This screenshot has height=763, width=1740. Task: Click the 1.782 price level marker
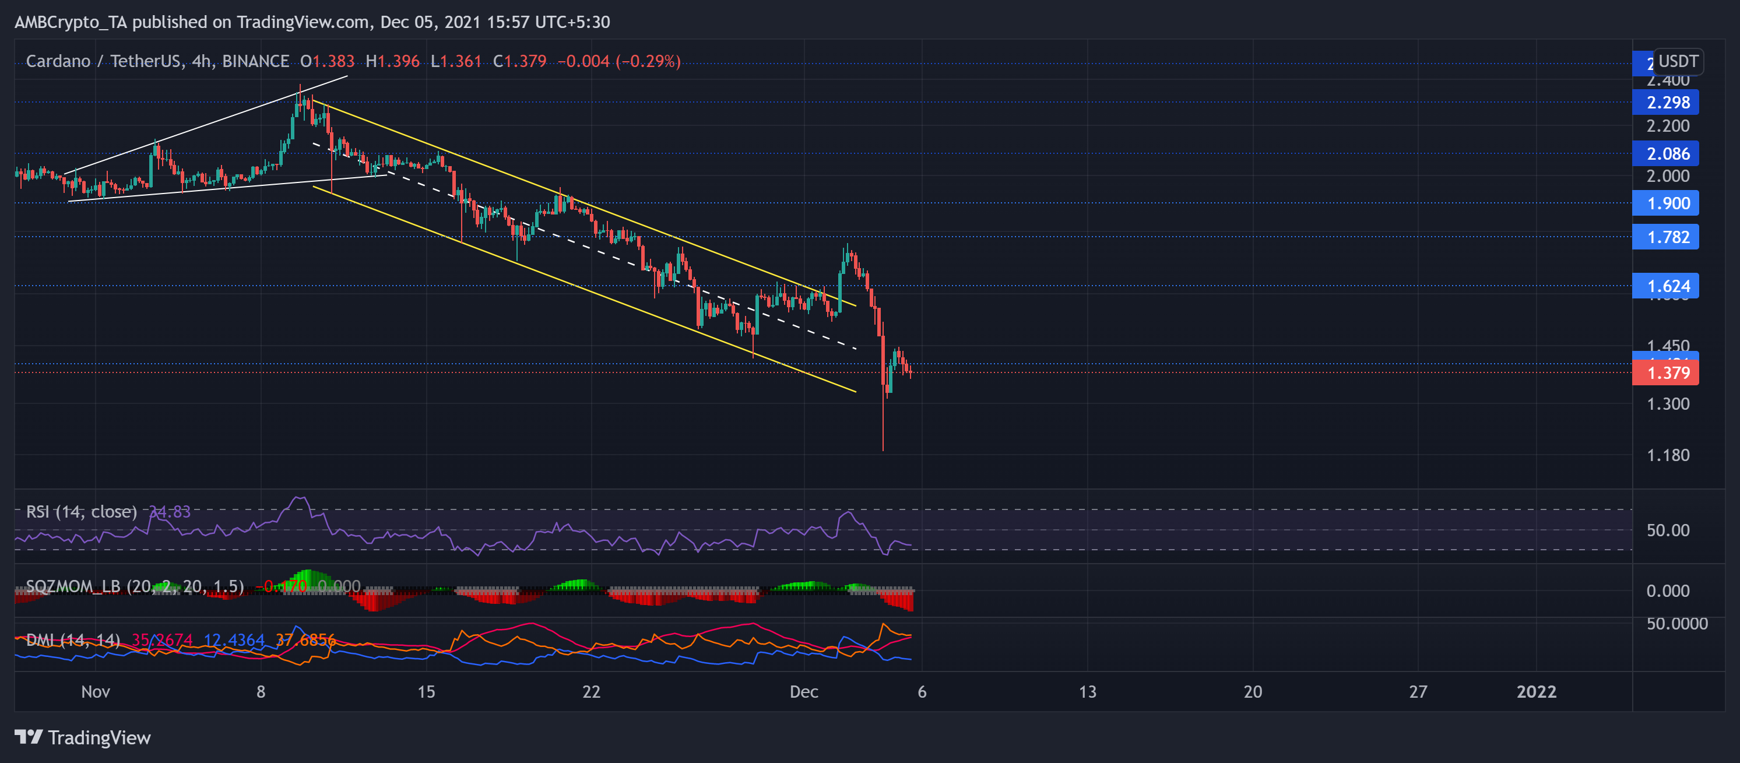click(x=1666, y=237)
